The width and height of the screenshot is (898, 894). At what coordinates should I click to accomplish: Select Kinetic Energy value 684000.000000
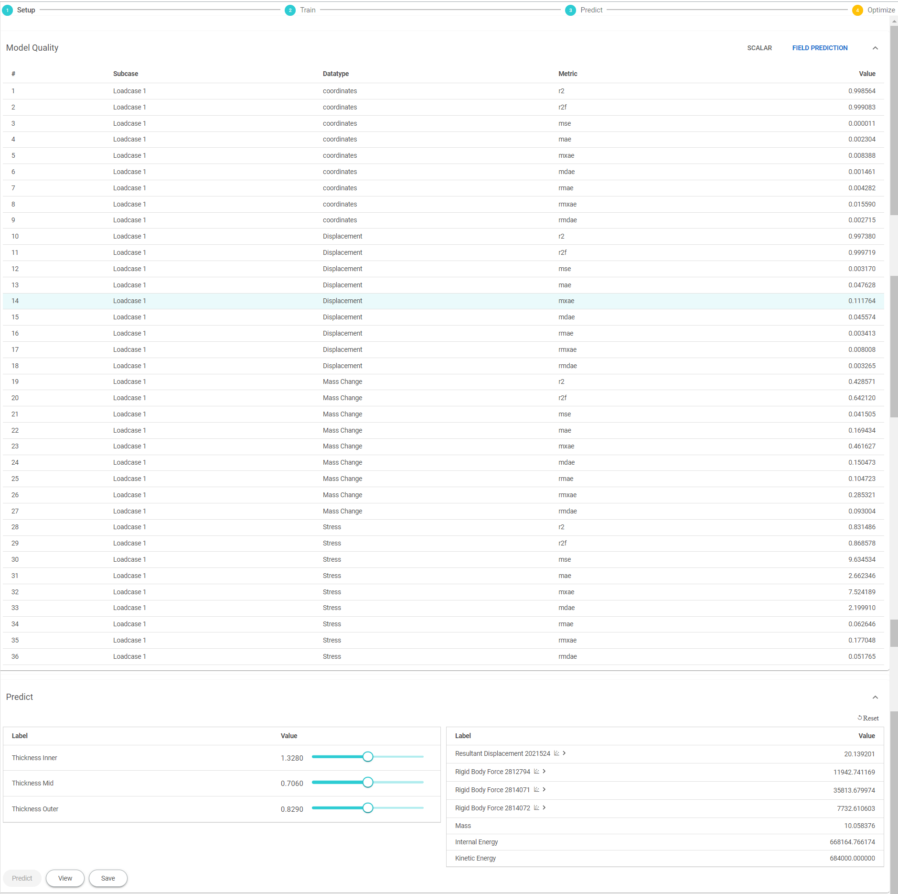(x=852, y=858)
